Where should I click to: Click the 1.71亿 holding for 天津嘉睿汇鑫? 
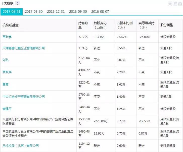click(x=83, y=48)
